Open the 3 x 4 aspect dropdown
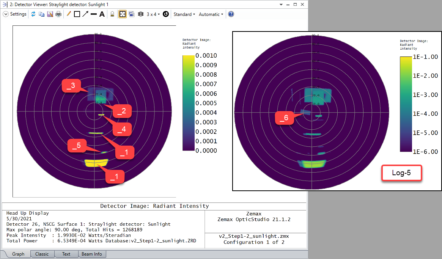The height and width of the screenshot is (259, 442). pos(153,14)
